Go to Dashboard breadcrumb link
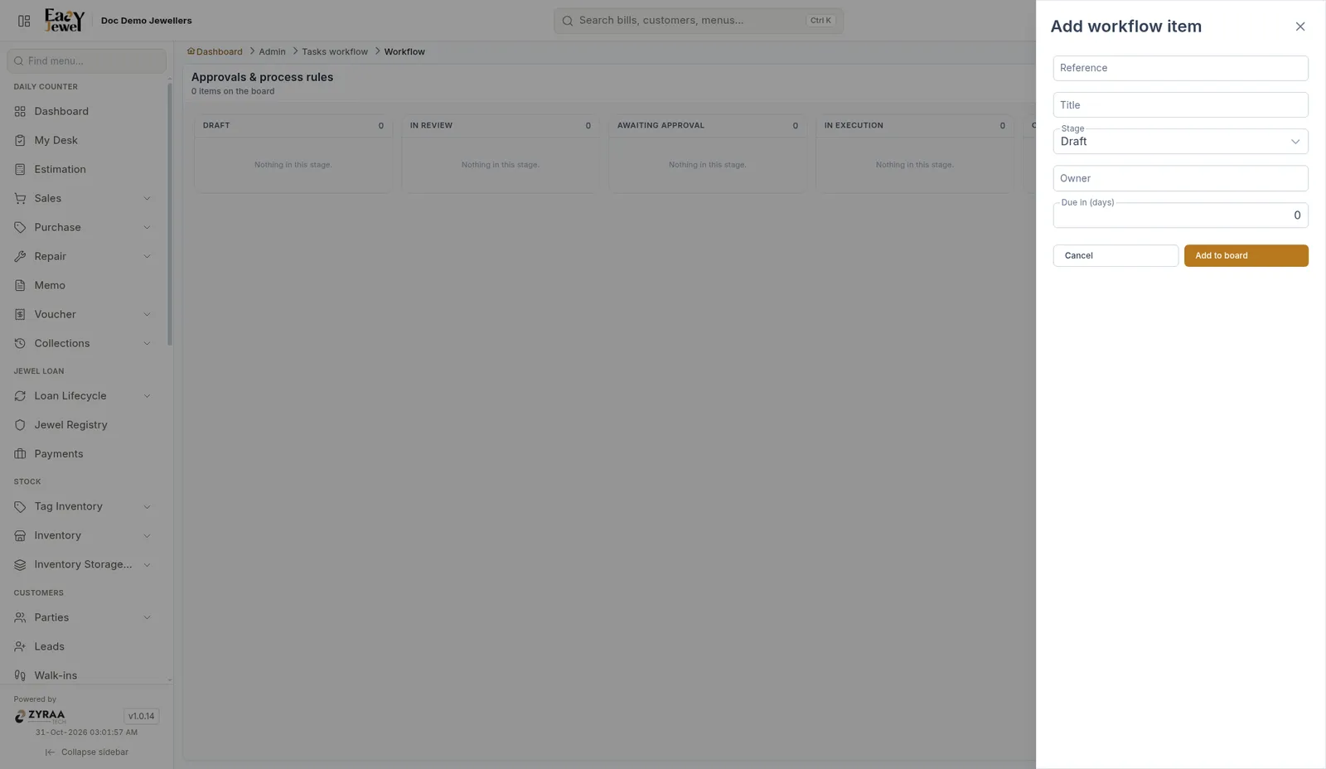Image resolution: width=1326 pixels, height=769 pixels. pos(215,51)
